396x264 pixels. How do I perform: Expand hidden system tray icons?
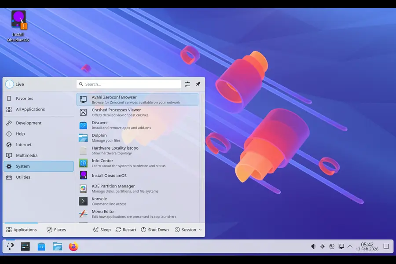(x=350, y=246)
